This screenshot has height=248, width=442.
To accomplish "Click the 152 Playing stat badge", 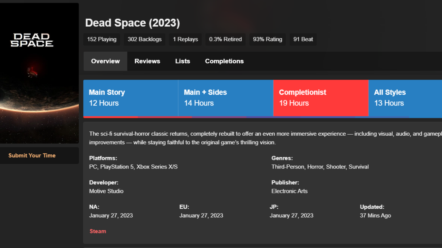I will pos(101,39).
